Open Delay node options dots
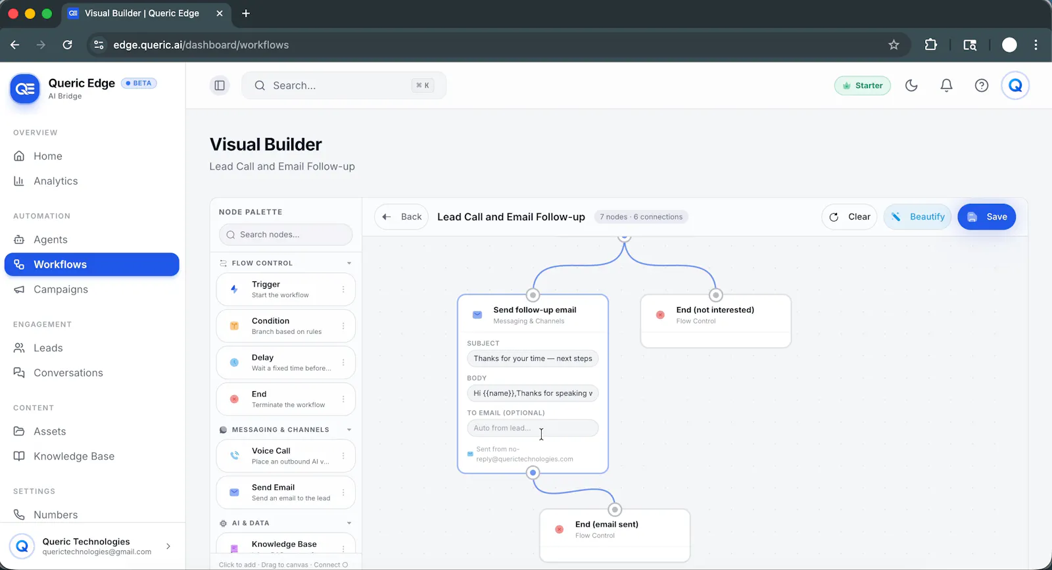This screenshot has height=570, width=1052. [x=343, y=363]
